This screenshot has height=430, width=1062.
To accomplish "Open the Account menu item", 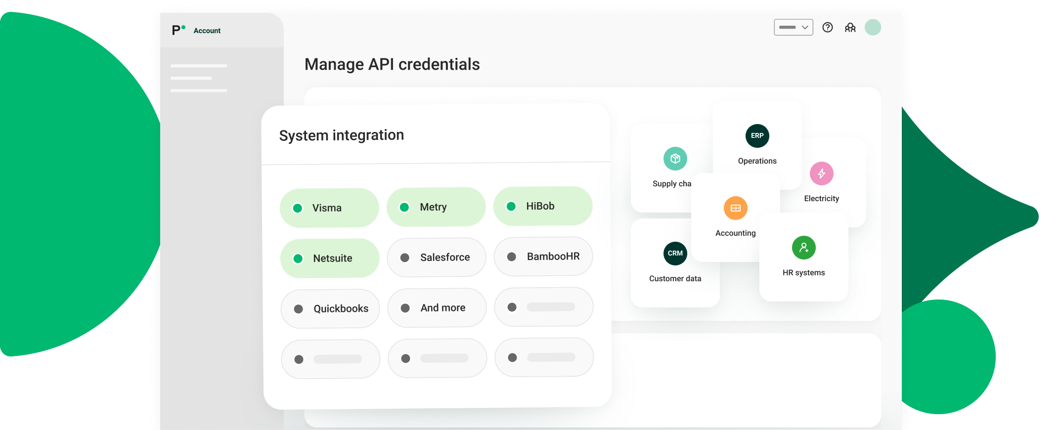I will pos(207,31).
